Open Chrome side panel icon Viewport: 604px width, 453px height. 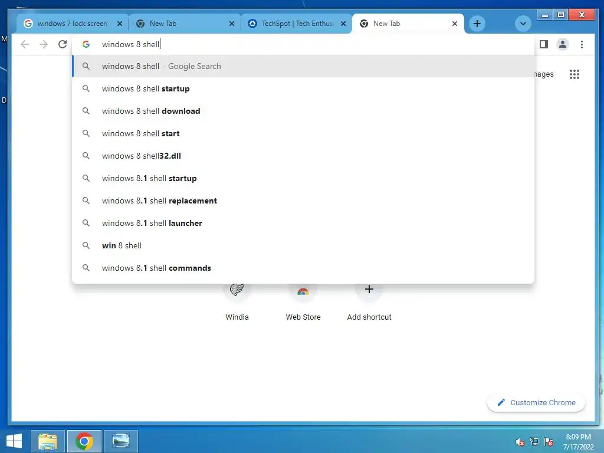[543, 44]
